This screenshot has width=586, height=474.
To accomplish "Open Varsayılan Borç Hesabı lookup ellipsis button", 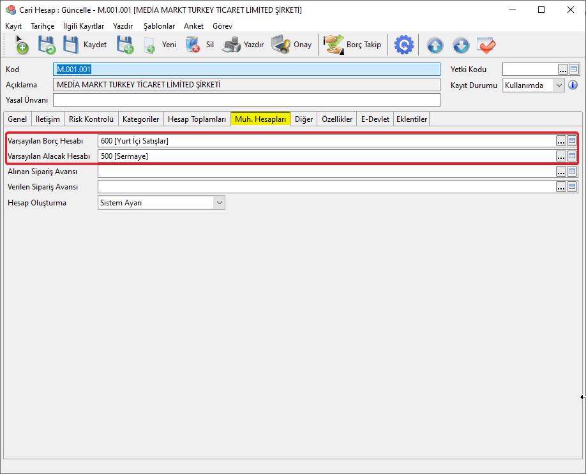I will pos(561,140).
